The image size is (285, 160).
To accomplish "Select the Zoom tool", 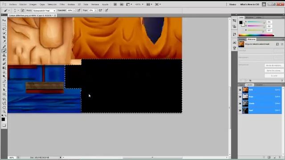I will tap(4, 112).
